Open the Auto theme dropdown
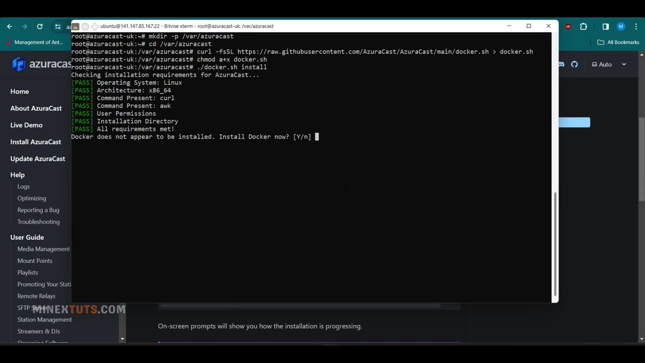The width and height of the screenshot is (645, 363). (x=609, y=64)
